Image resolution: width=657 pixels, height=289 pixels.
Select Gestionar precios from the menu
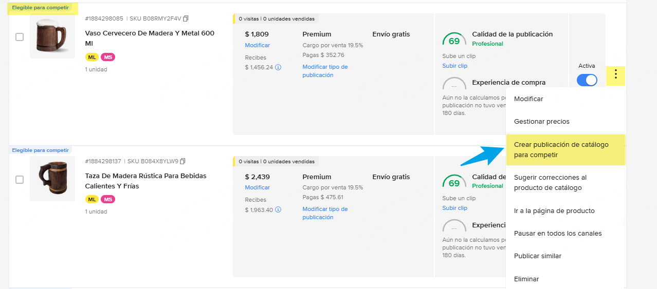click(x=541, y=122)
